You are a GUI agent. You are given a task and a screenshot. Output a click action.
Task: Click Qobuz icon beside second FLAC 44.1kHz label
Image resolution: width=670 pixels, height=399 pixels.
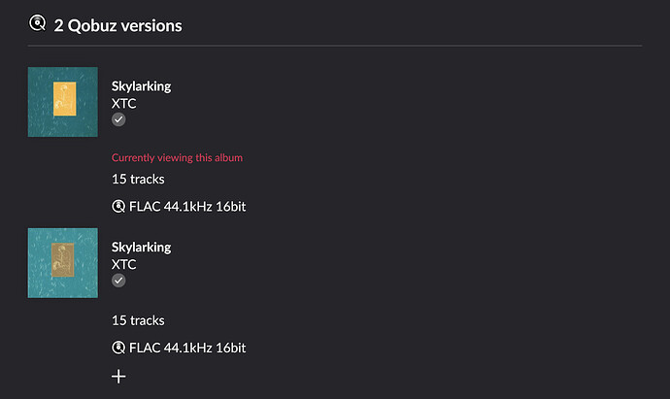[x=118, y=348]
